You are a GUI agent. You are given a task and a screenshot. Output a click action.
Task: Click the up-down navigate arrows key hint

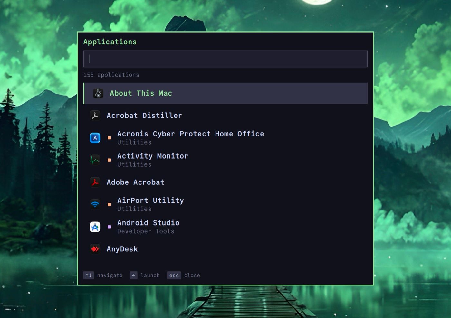point(89,275)
